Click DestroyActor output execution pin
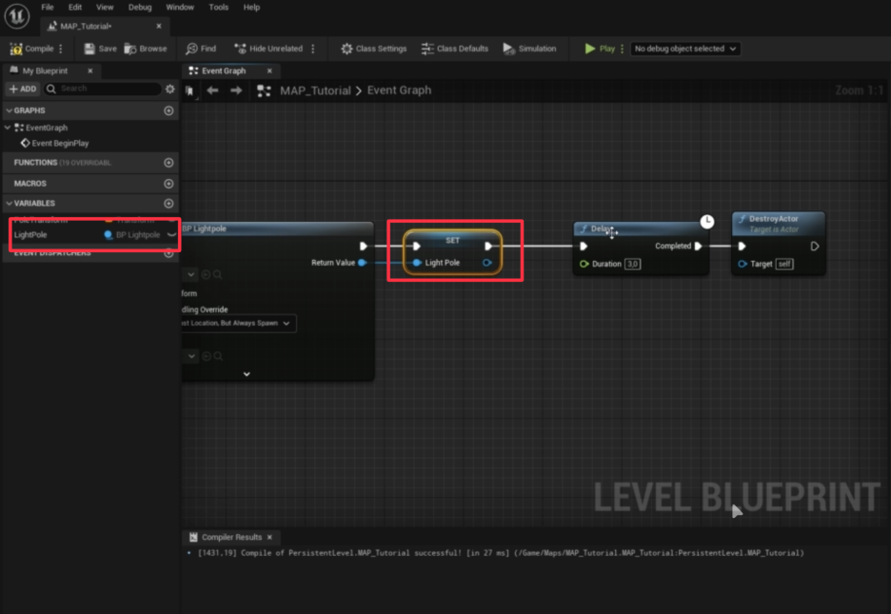 [x=814, y=247]
